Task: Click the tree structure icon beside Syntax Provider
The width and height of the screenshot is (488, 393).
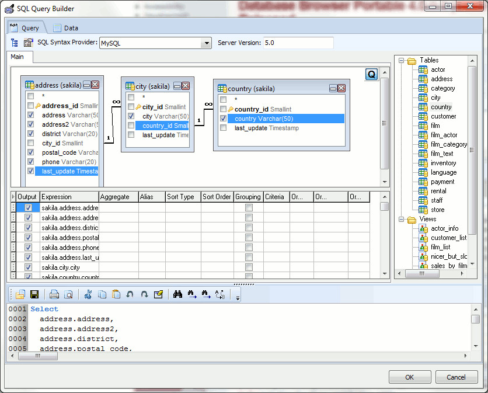Action: (x=15, y=43)
